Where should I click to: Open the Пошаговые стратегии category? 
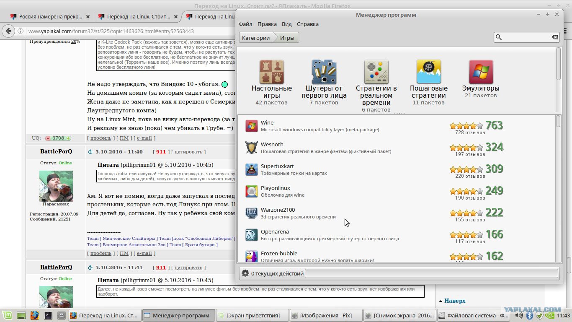pyautogui.click(x=429, y=82)
